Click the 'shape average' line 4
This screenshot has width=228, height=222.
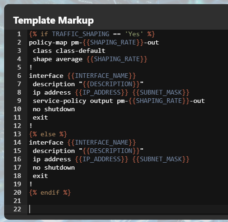tap(90, 59)
